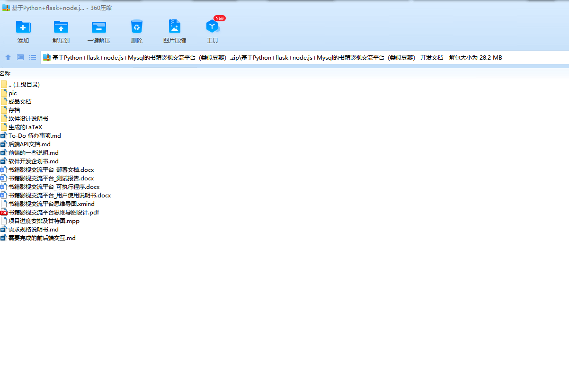Click the 软件设计说明书 folder icon
The image size is (569, 374).
[4, 119]
